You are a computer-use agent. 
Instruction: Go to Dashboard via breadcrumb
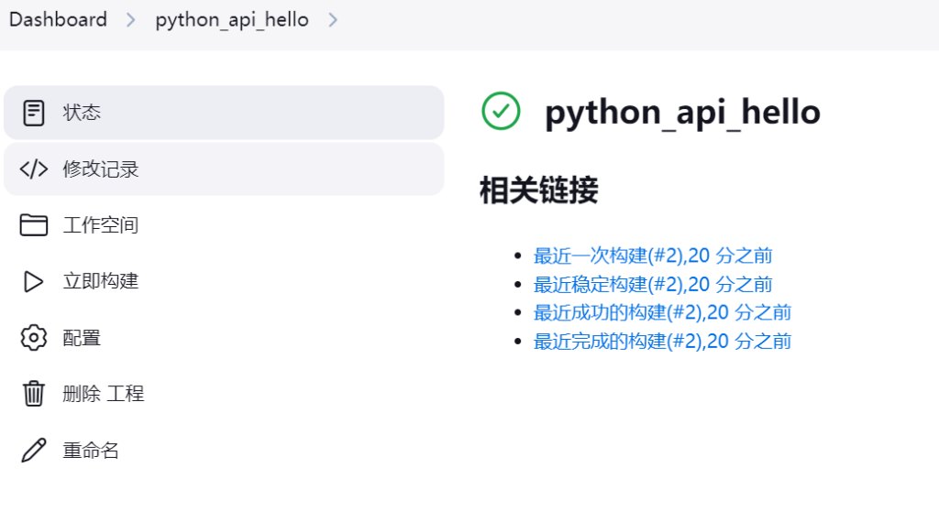(x=58, y=19)
